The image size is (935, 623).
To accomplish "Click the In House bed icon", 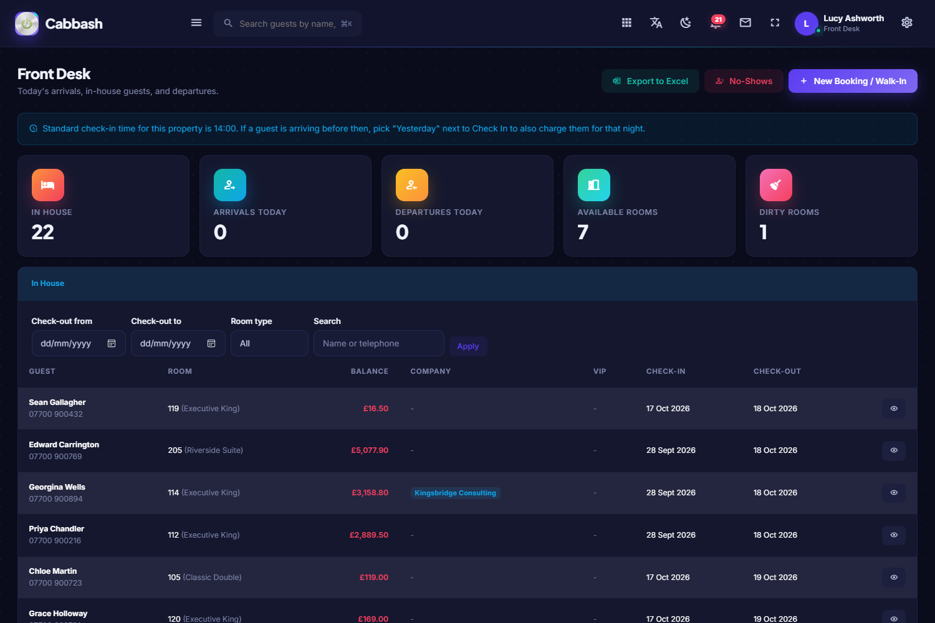I will click(x=48, y=185).
